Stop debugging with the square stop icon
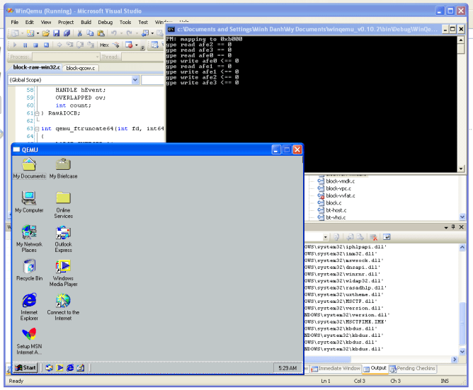Viewport: 473px width, 390px height. (x=35, y=45)
